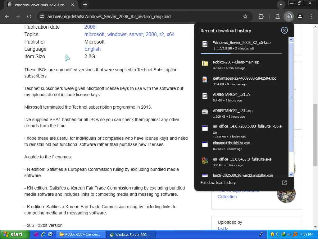Viewport: 318px width, 239px height.
Task: Open Roblox-2007-Client-m... taskbar window
Action: [81, 235]
